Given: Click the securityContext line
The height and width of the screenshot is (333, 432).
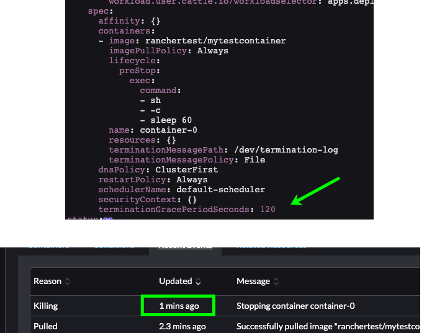Looking at the screenshot, I should 148,199.
